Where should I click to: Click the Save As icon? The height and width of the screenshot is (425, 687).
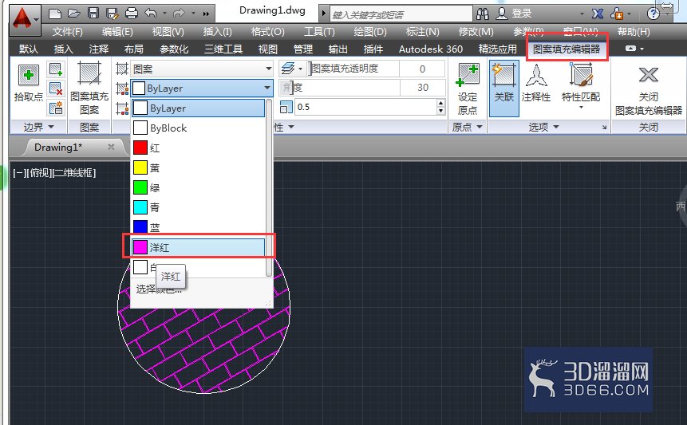pyautogui.click(x=113, y=14)
